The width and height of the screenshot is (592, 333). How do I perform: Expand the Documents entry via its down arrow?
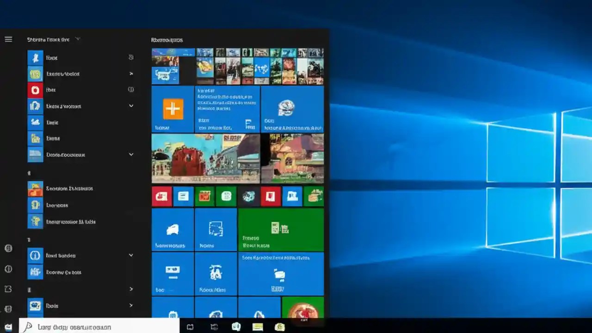pyautogui.click(x=131, y=154)
